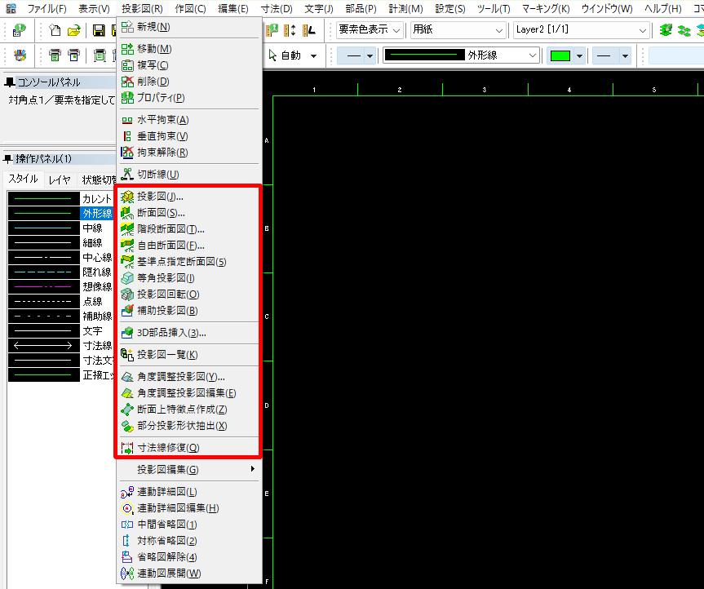Click the 切断線 cutting line icon
The width and height of the screenshot is (704, 589).
pyautogui.click(x=126, y=175)
